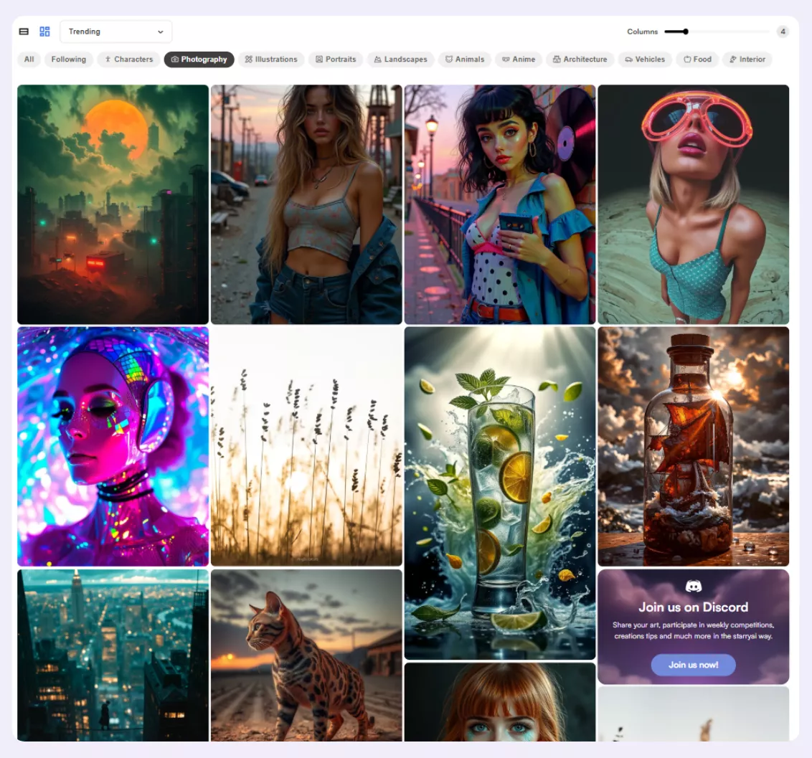Open the Trending sort dropdown
Image resolution: width=812 pixels, height=758 pixels.
116,32
